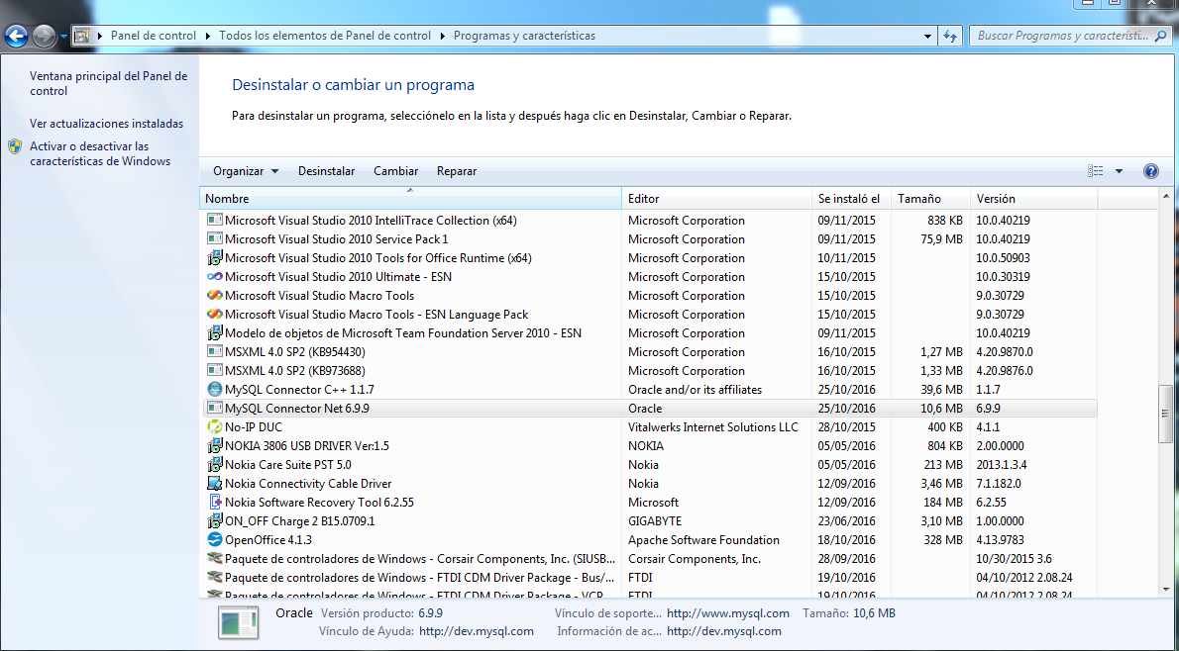The height and width of the screenshot is (651, 1179).
Task: Click Corsair Components driver package icon
Action: 214,559
